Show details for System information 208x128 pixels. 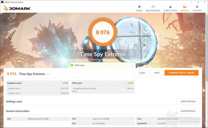click(188, 111)
